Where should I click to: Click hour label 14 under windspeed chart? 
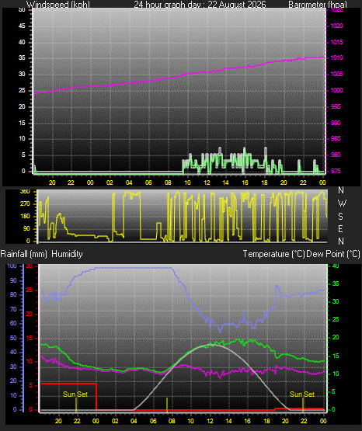click(x=225, y=182)
